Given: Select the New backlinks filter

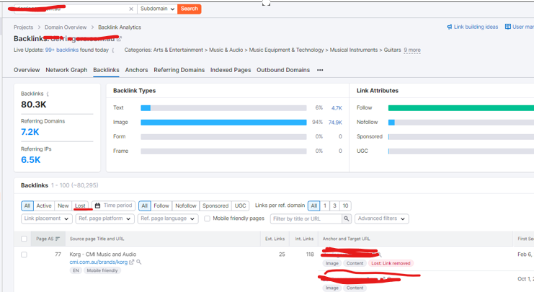Looking at the screenshot, I should [63, 205].
